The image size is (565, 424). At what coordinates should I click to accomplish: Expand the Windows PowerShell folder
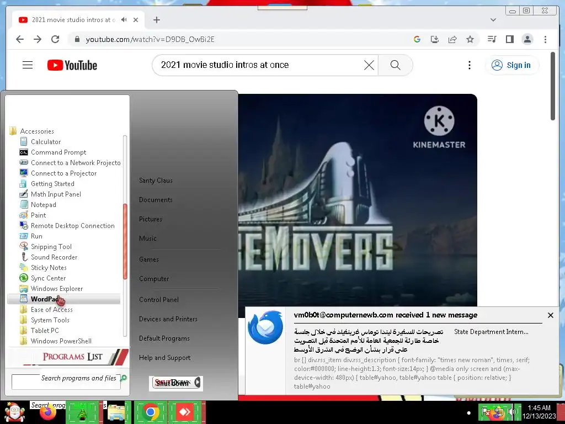point(61,341)
